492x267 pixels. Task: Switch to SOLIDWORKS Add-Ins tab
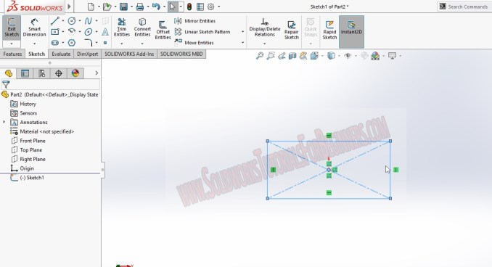[x=129, y=54]
